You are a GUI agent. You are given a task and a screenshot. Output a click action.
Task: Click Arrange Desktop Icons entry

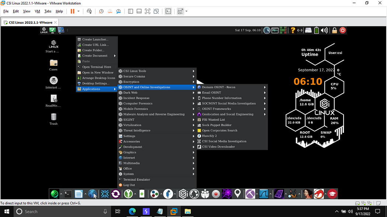pyautogui.click(x=97, y=78)
